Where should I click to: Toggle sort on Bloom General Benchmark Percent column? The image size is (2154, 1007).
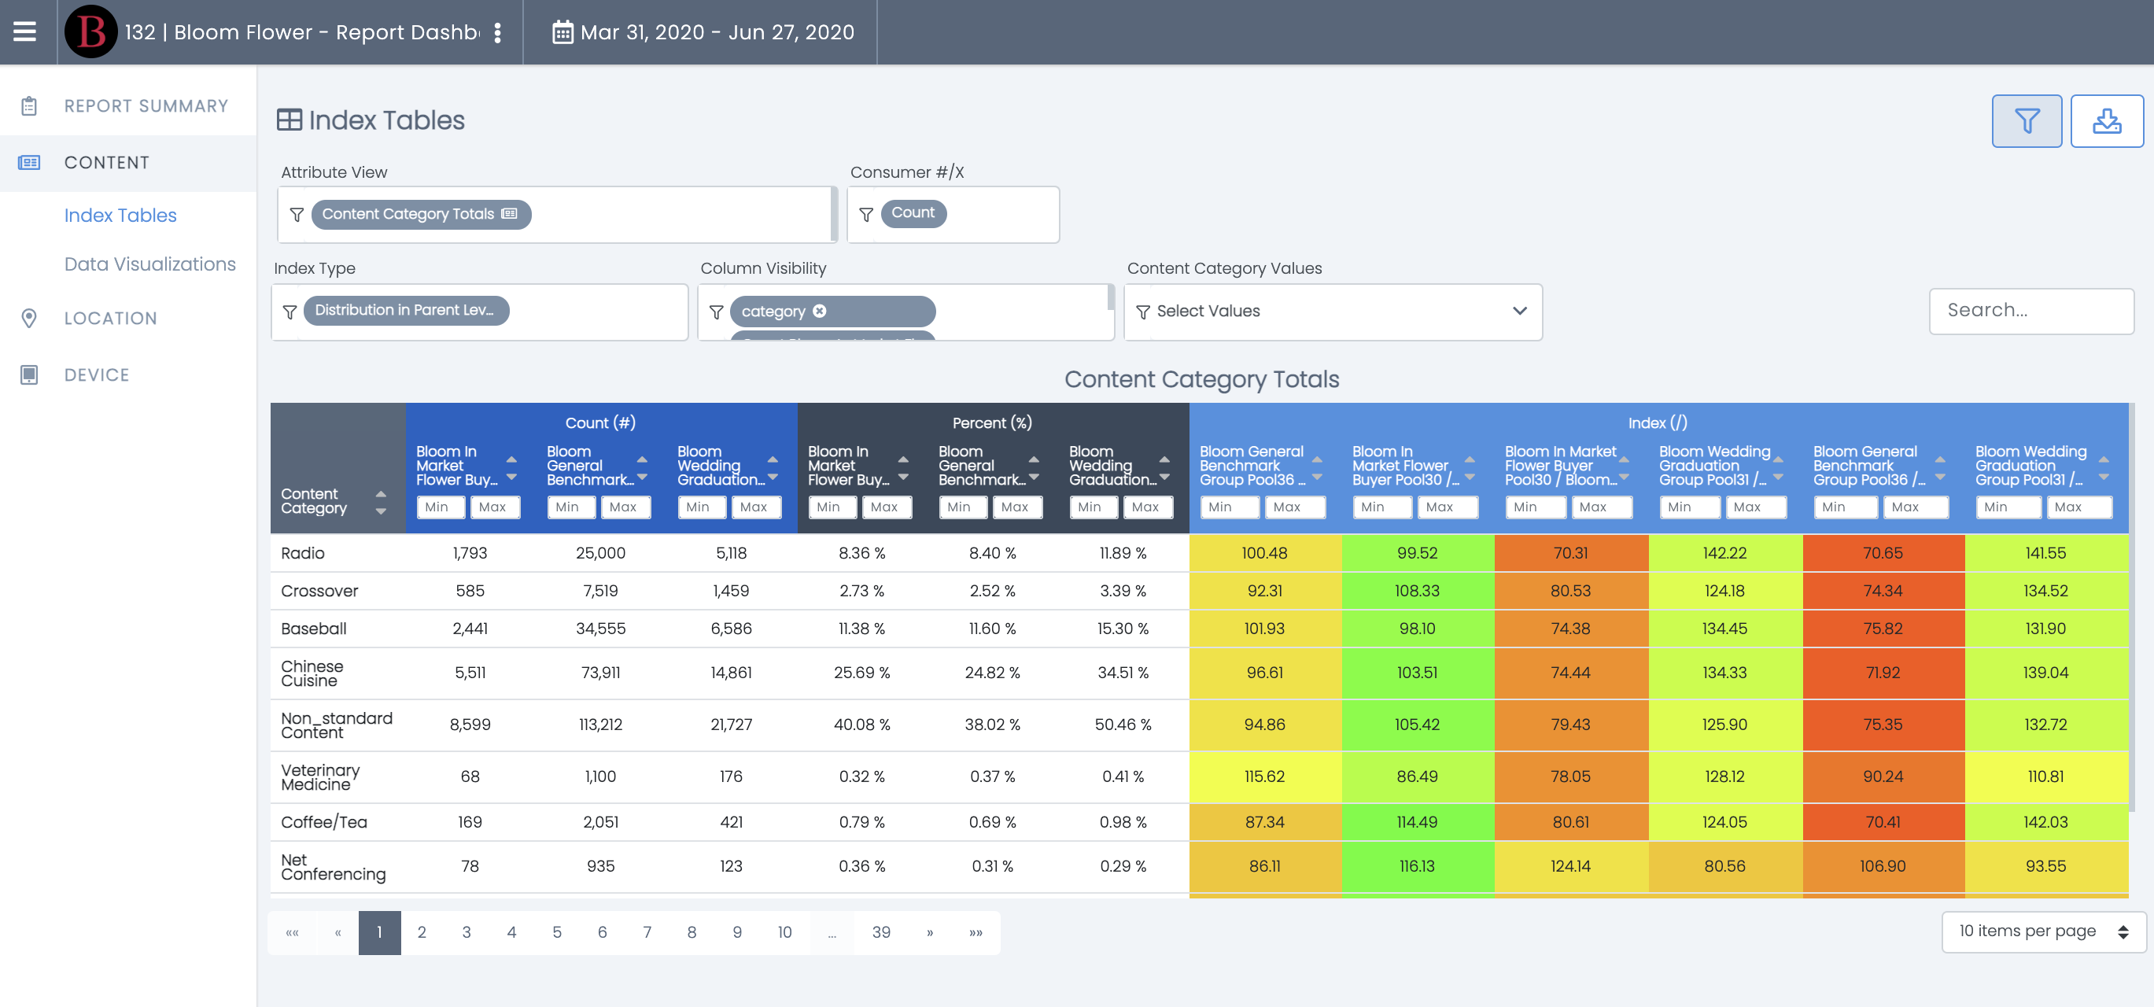tap(1034, 467)
